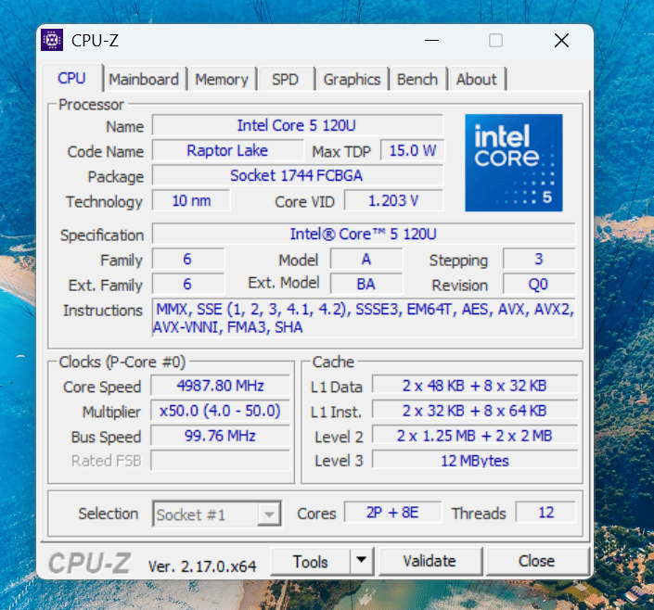Click the Technology value 10 nm

(x=191, y=200)
